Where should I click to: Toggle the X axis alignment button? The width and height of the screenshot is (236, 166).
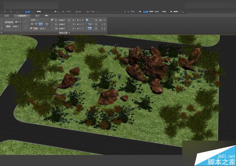[32, 24]
